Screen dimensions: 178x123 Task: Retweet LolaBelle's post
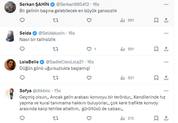(56, 78)
